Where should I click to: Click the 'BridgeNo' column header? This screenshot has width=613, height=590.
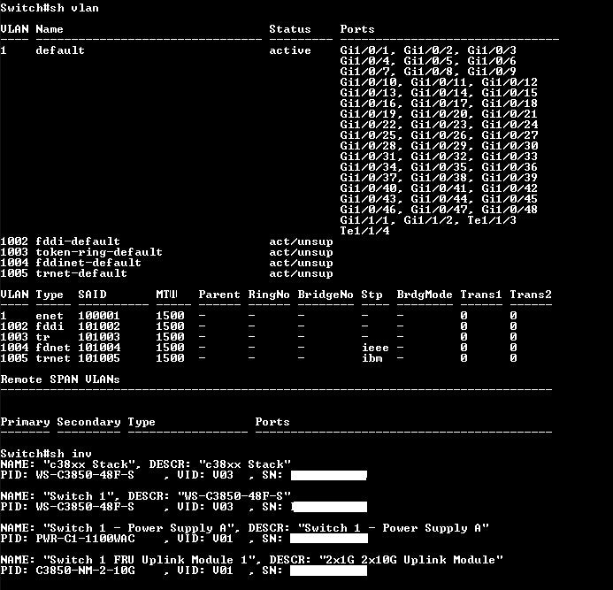(x=326, y=294)
